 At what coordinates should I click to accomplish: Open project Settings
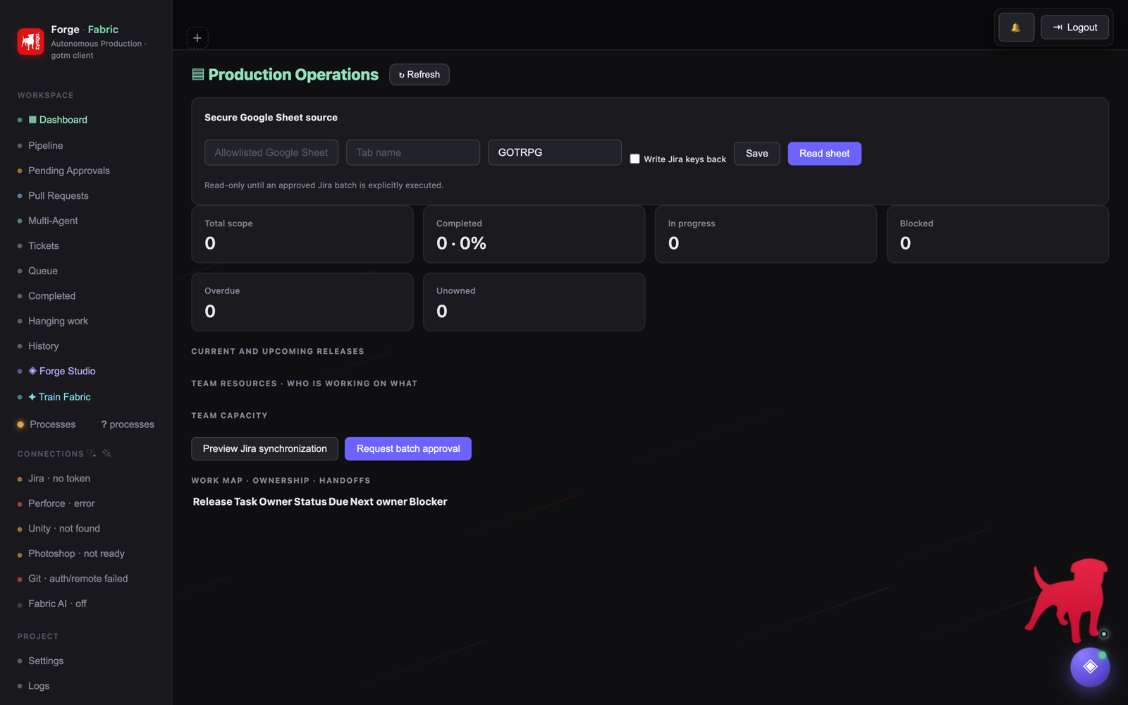tap(46, 661)
